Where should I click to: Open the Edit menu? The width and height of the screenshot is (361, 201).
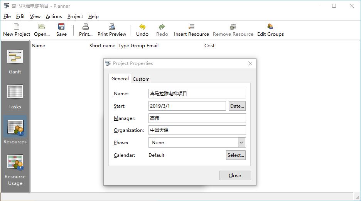coord(20,17)
